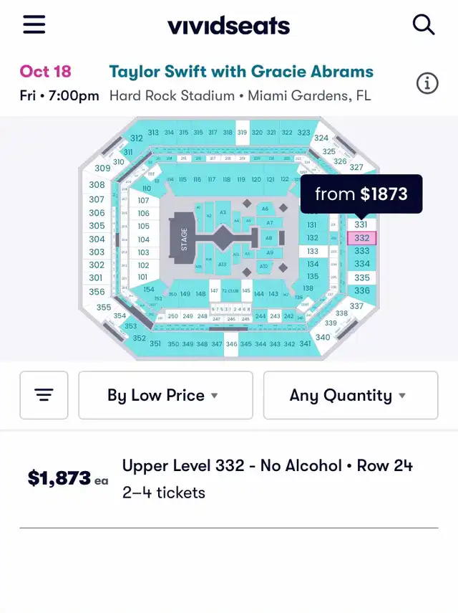Open event info circle icon
This screenshot has width=458, height=613.
[x=427, y=83]
